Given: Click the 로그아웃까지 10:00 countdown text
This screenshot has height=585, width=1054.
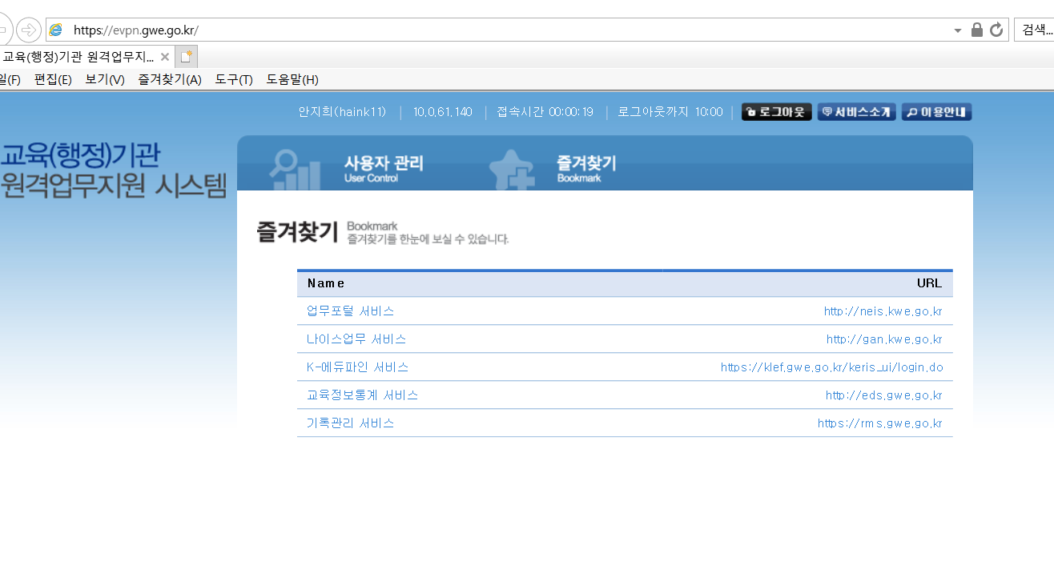Looking at the screenshot, I should click(670, 112).
